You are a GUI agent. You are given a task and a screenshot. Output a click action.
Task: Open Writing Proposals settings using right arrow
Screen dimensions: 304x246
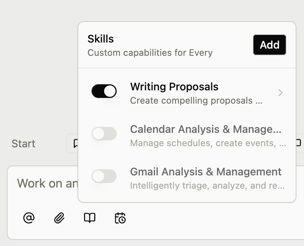(280, 93)
